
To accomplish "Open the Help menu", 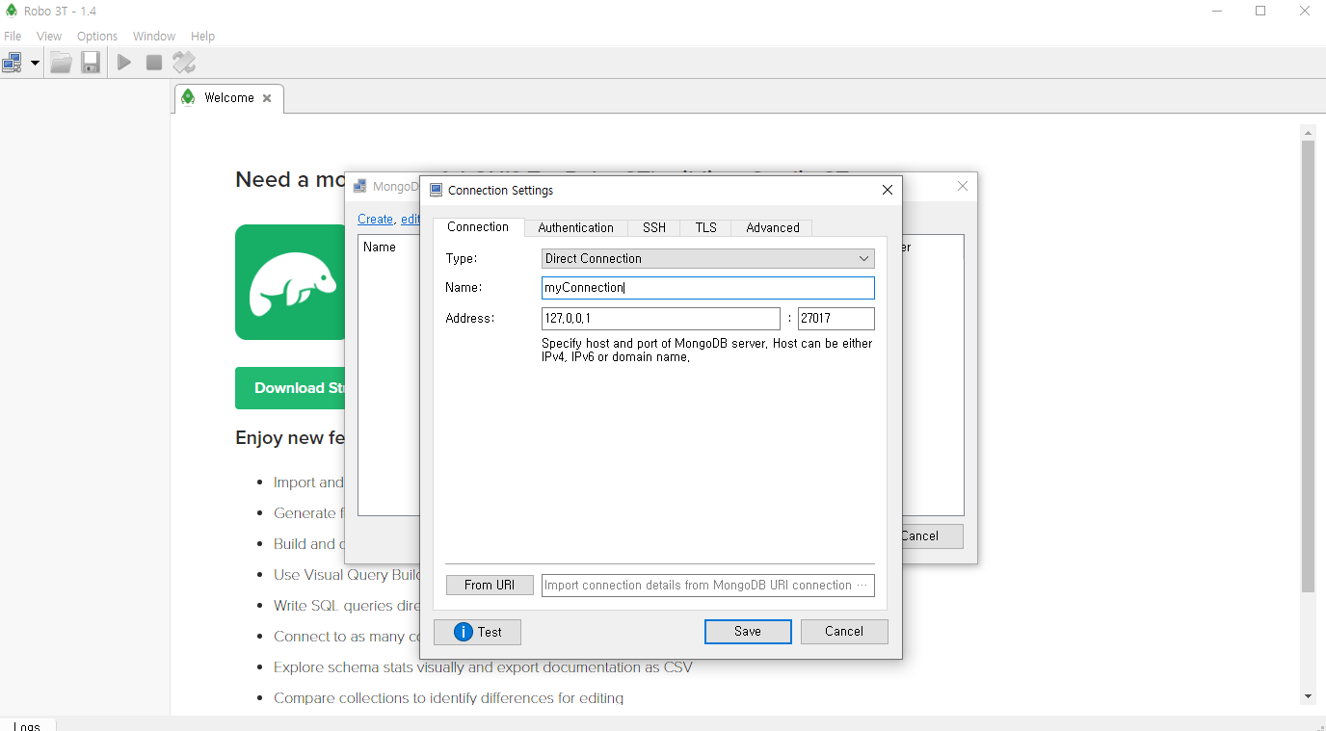I will pyautogui.click(x=202, y=36).
